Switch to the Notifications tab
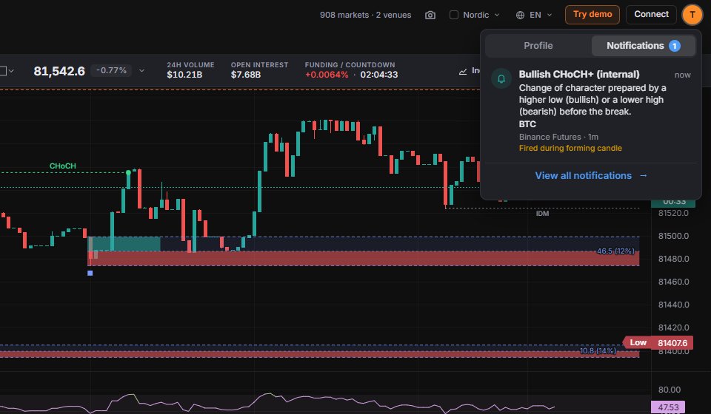 click(643, 46)
